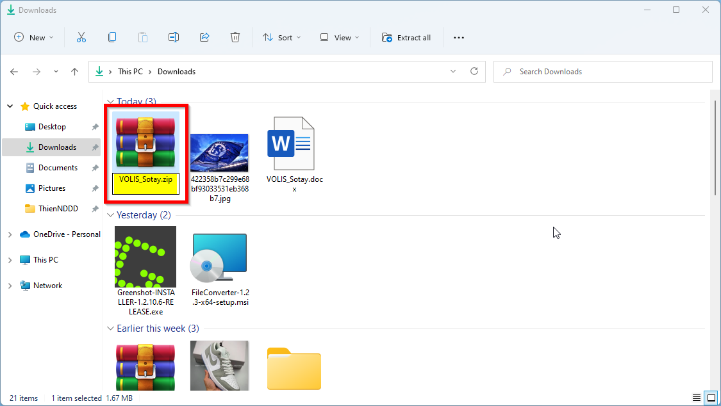Switch to large thumbnails view icon
Image resolution: width=721 pixels, height=406 pixels.
[711, 398]
